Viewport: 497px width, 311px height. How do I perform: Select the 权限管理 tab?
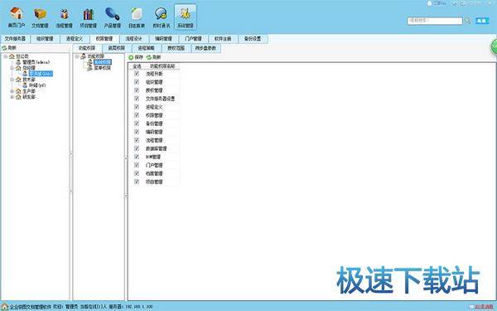click(x=104, y=39)
